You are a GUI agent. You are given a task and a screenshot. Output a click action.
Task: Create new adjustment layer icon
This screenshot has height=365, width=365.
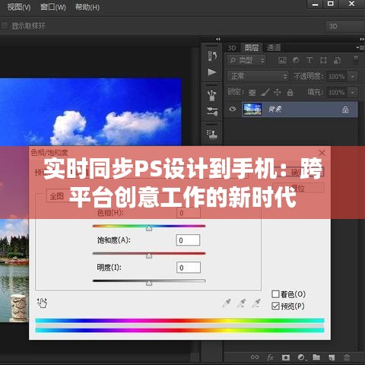click(301, 357)
